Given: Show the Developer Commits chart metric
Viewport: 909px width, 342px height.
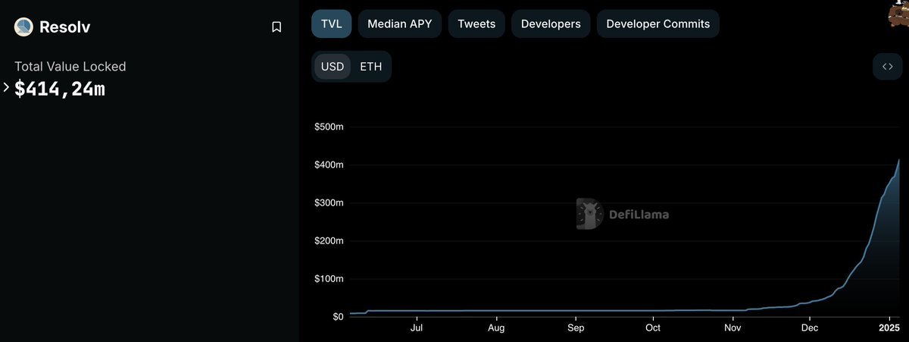Looking at the screenshot, I should [x=658, y=24].
